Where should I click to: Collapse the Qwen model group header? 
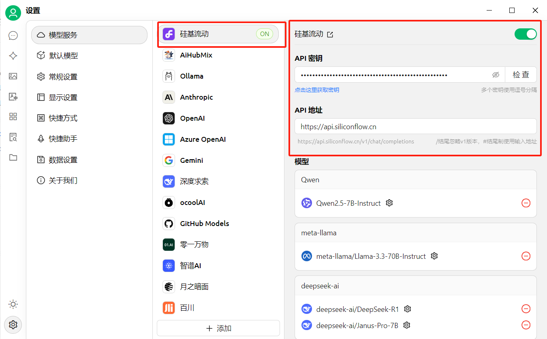point(416,180)
